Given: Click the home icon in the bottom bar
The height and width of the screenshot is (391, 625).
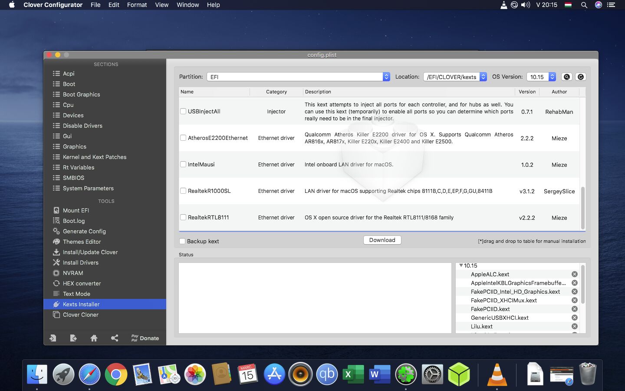Looking at the screenshot, I should click(94, 338).
